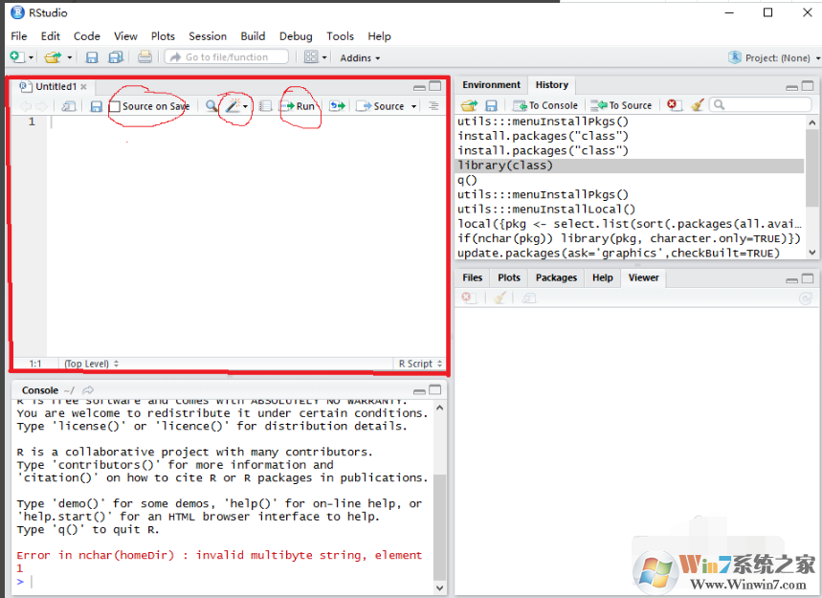Click the editor Save icon

[x=96, y=106]
